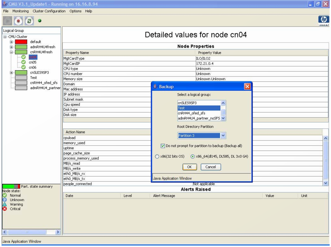Close the Backup dialog with red X

pos(247,86)
